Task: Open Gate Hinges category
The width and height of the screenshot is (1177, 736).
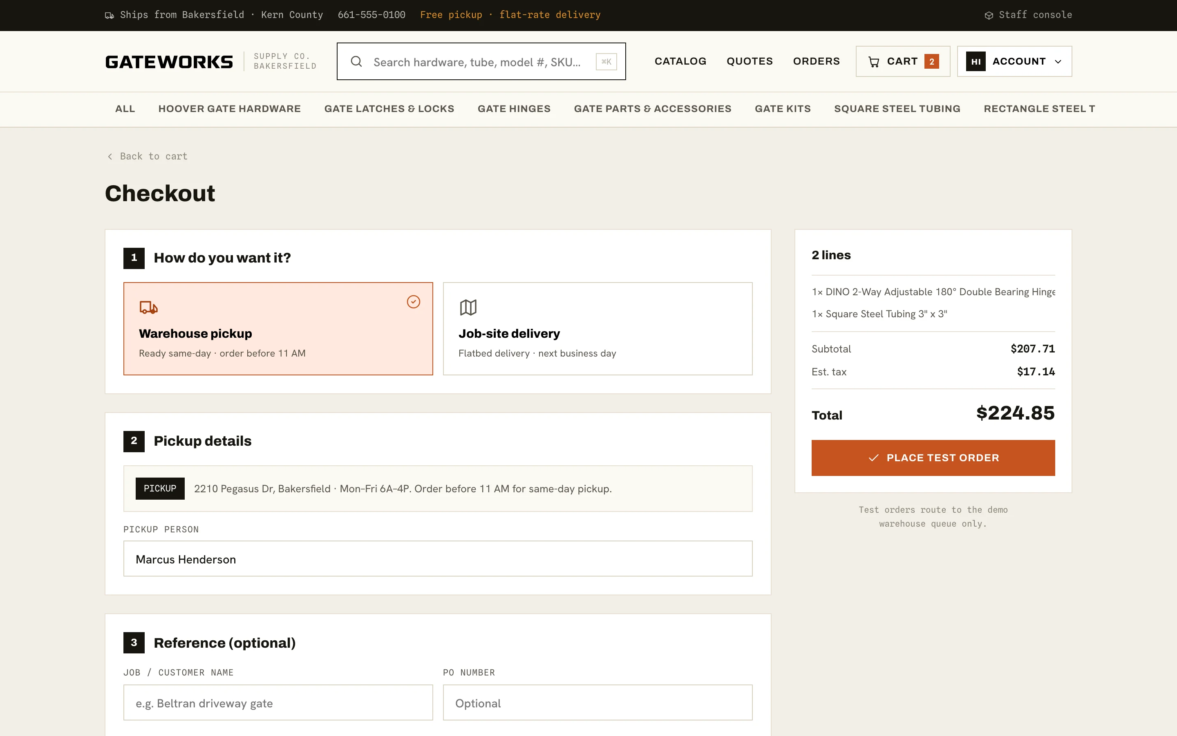Action: click(514, 109)
